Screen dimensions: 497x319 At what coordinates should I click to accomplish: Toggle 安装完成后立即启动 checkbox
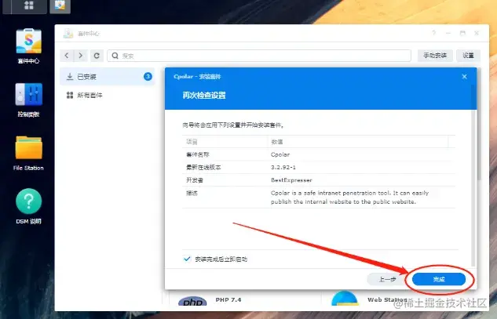tap(187, 259)
